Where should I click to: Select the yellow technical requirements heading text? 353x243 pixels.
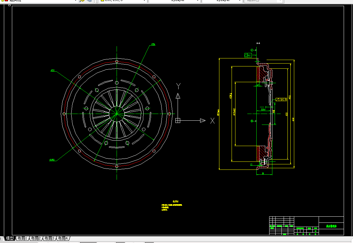pos(176,202)
